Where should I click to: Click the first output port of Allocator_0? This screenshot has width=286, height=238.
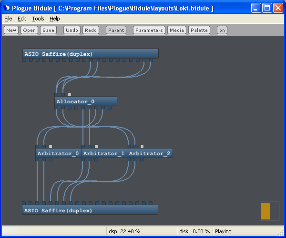click(x=56, y=108)
